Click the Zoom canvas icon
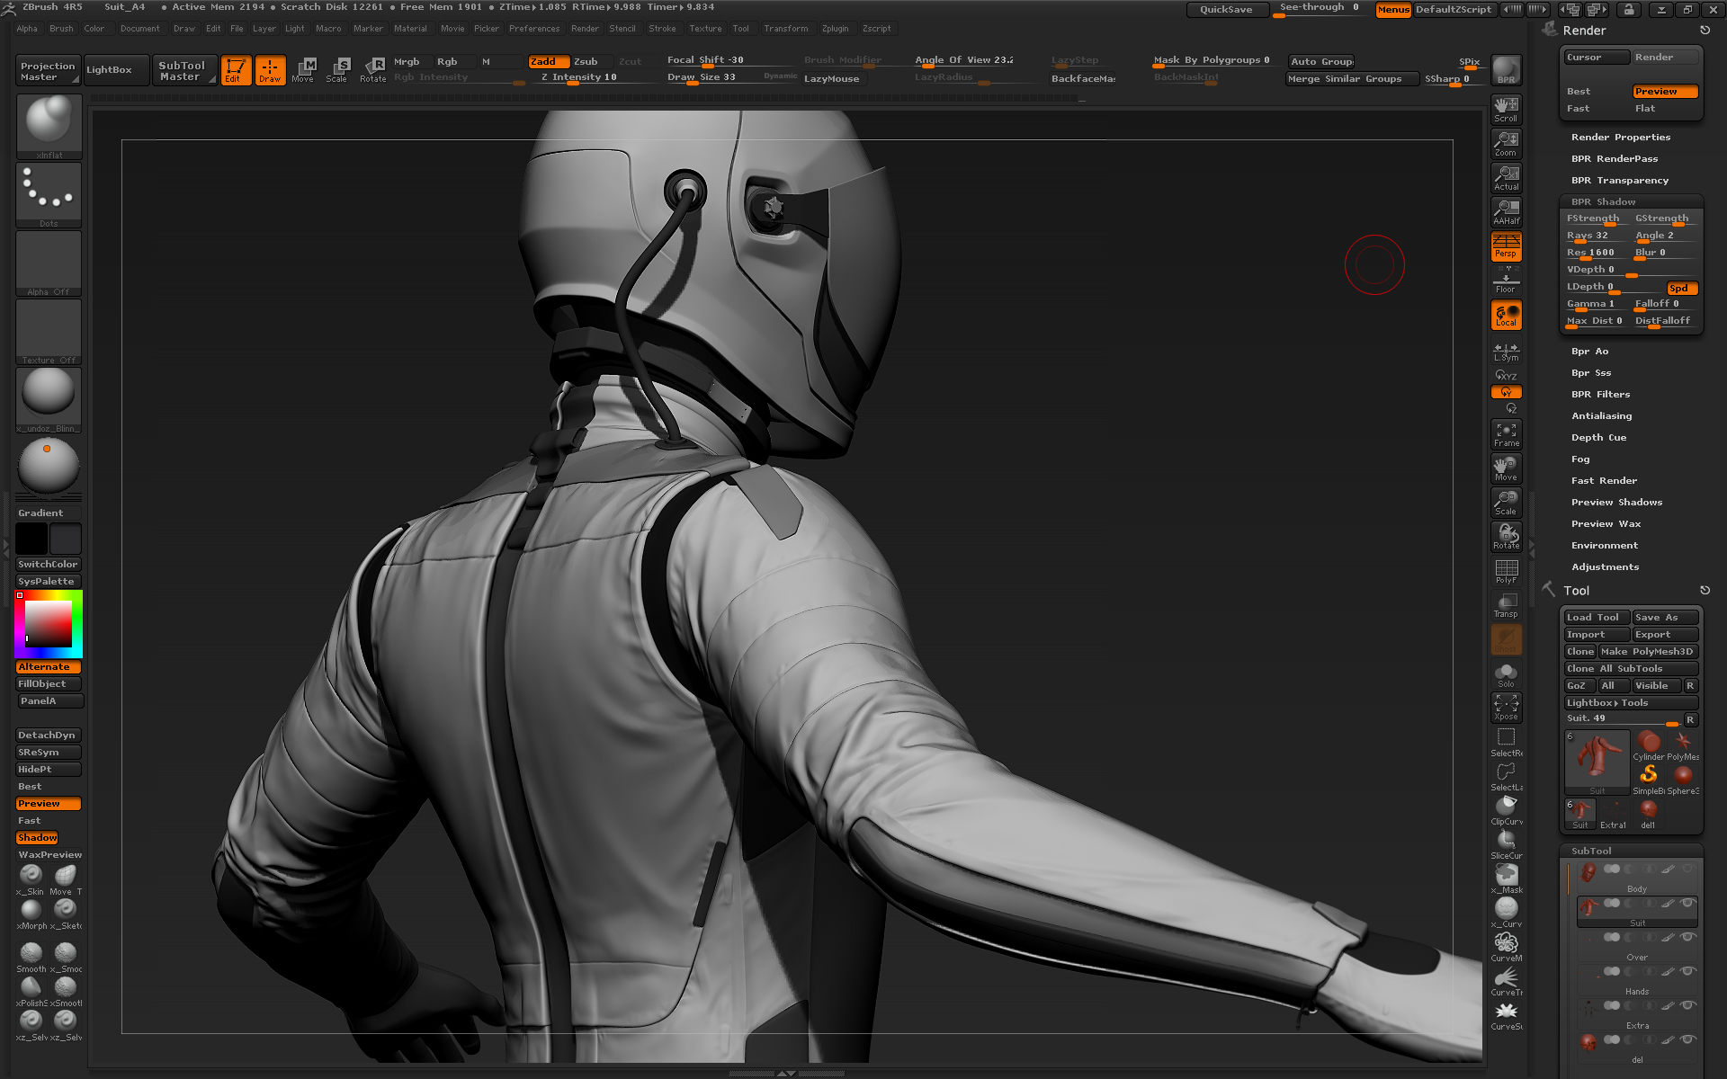The image size is (1727, 1079). click(x=1506, y=143)
